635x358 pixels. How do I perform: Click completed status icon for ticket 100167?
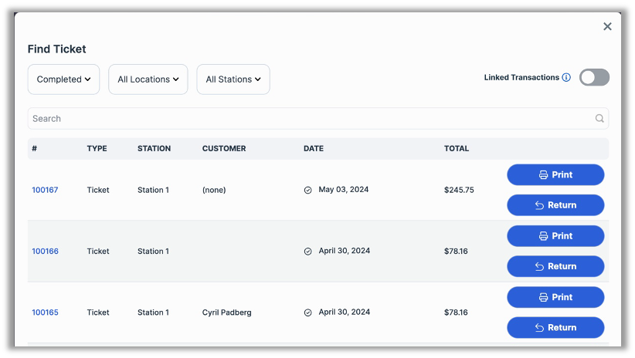click(308, 190)
